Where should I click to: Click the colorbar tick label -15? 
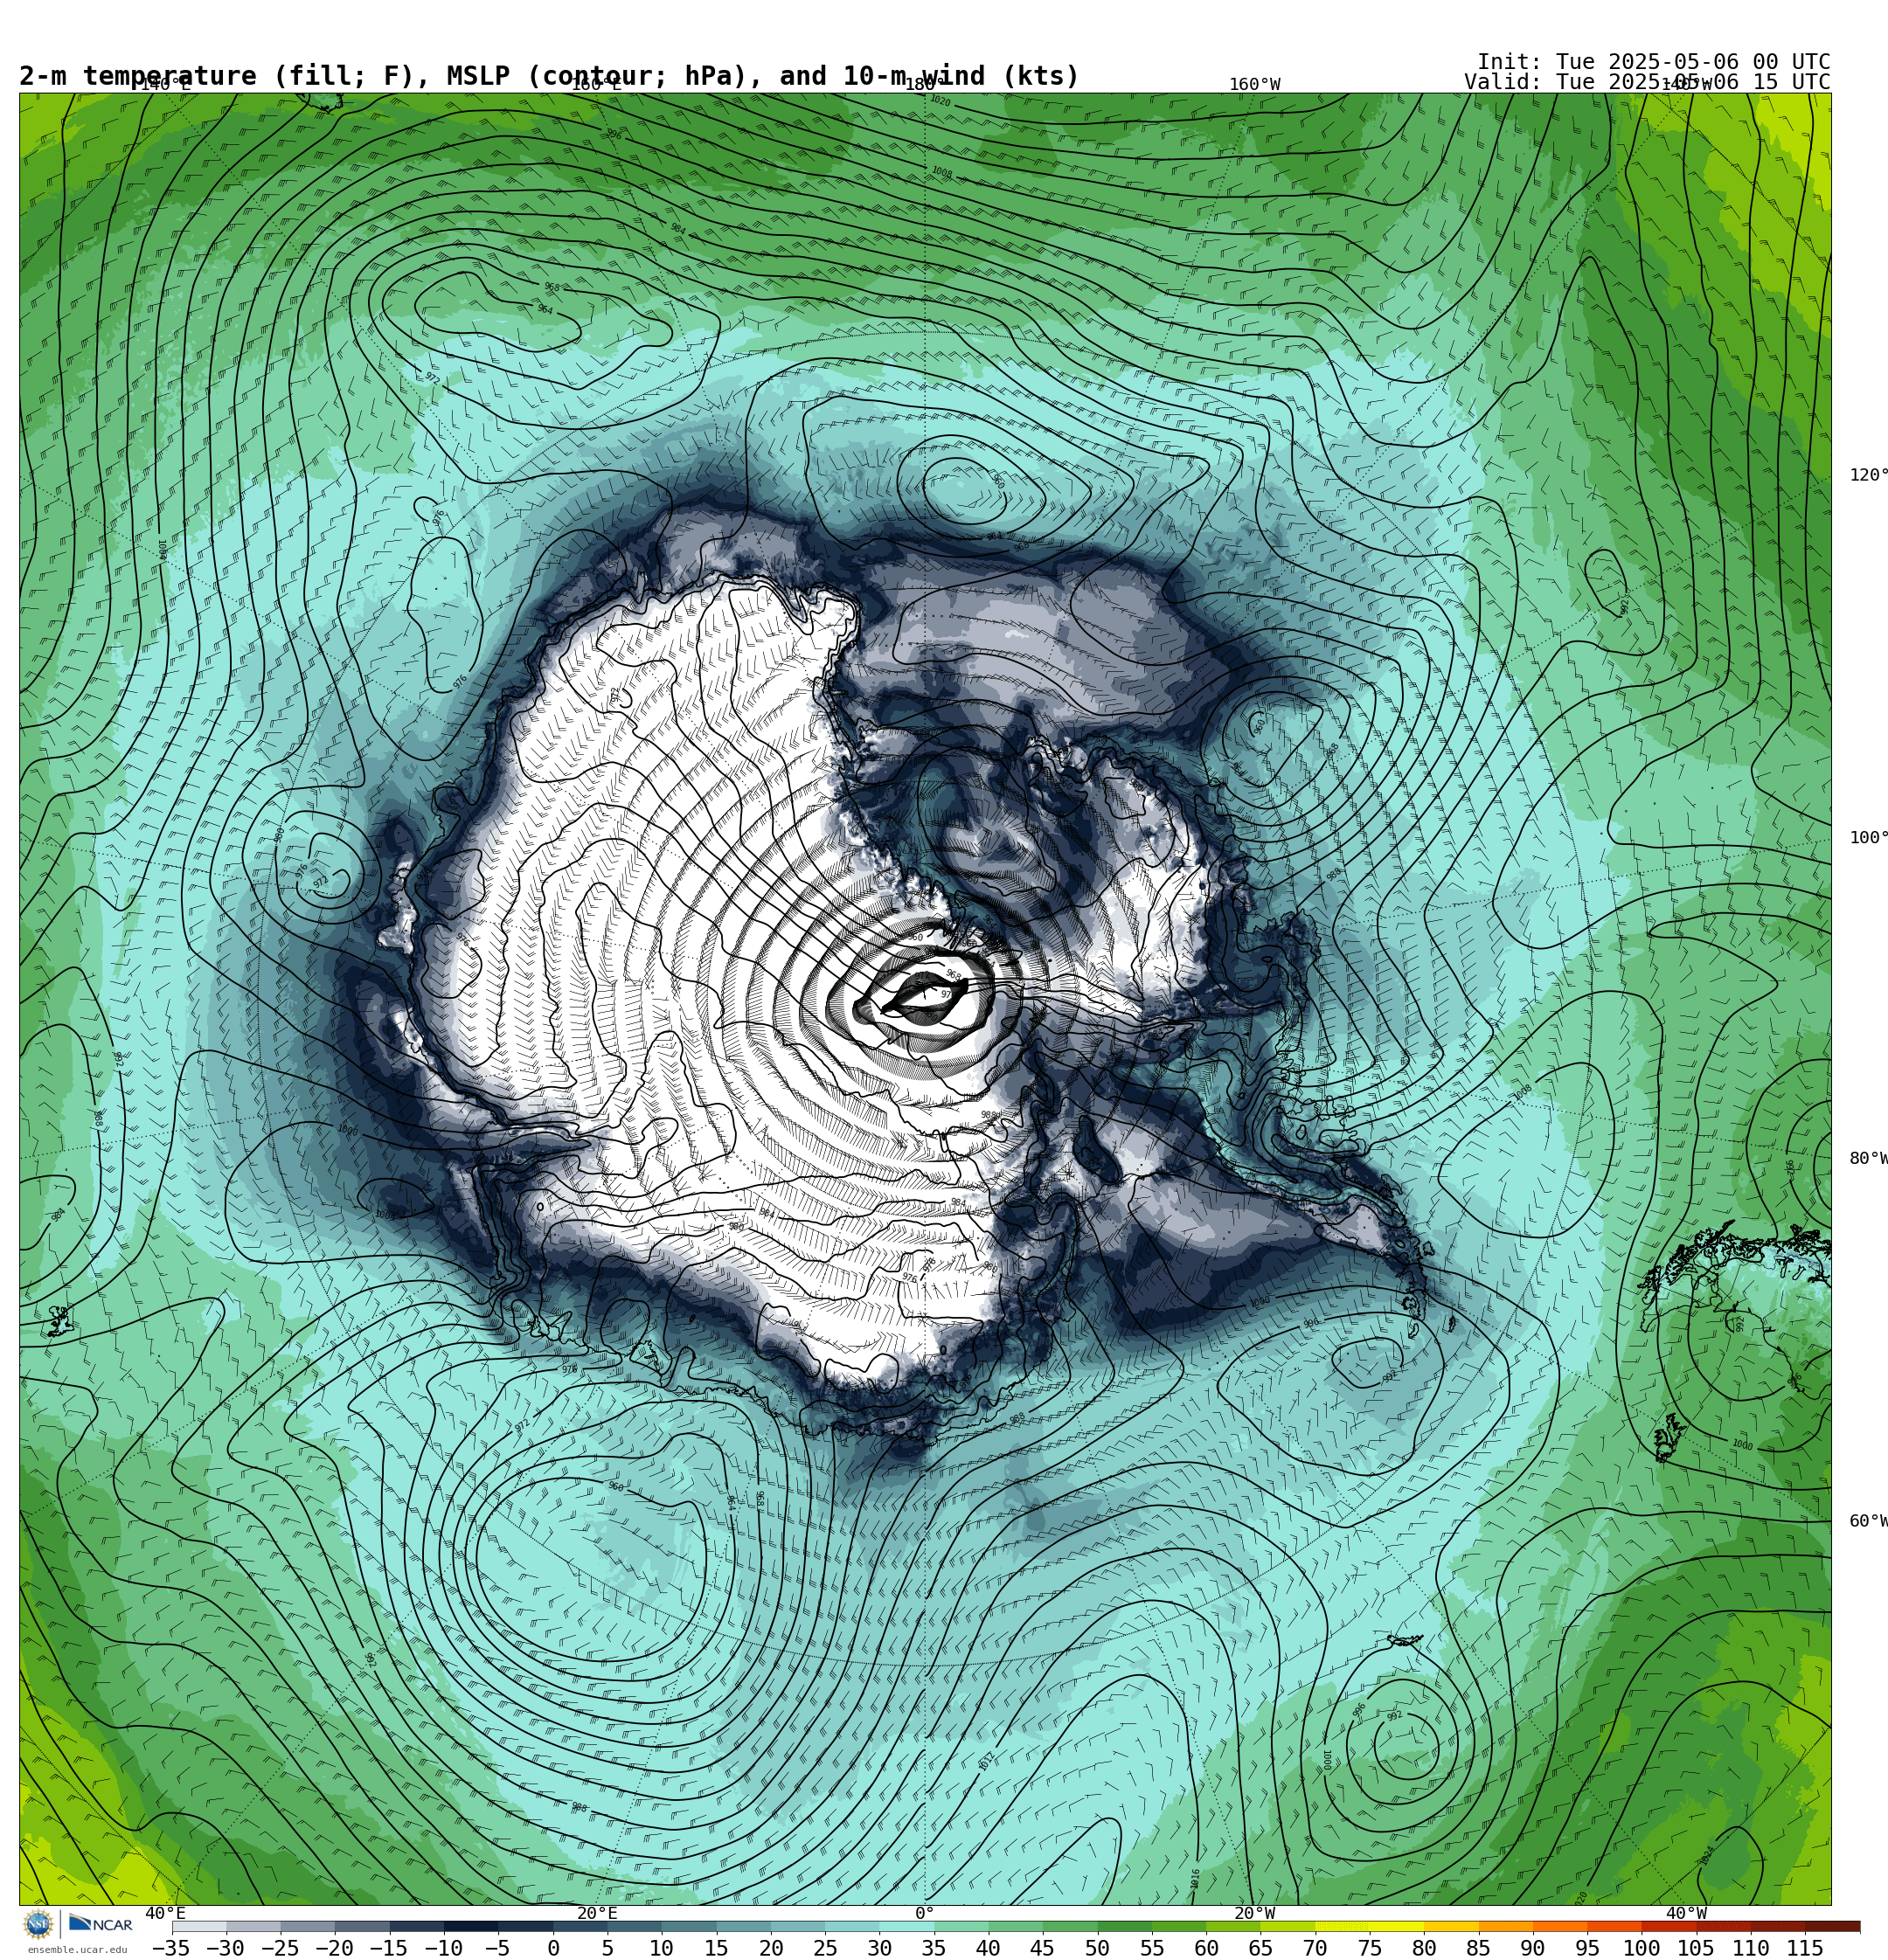click(x=389, y=1948)
